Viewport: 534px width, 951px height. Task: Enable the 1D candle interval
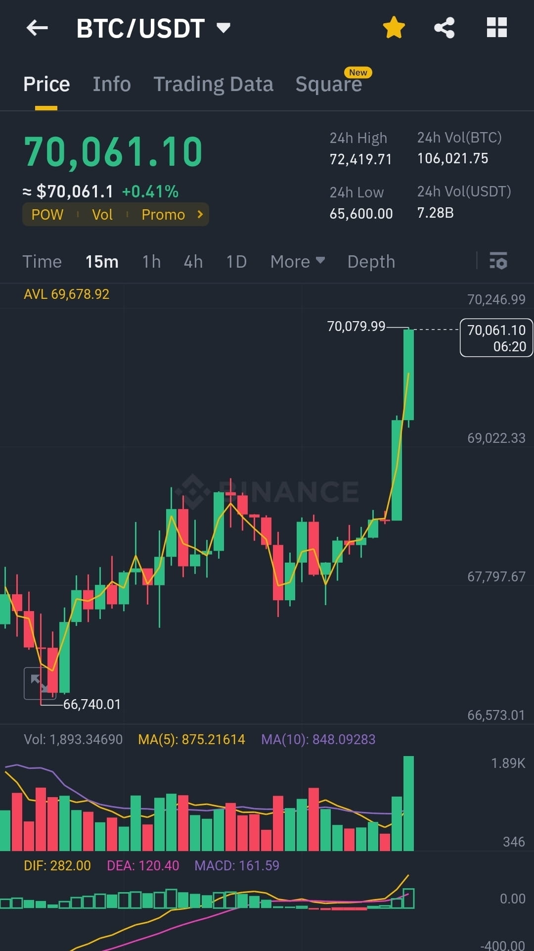236,262
